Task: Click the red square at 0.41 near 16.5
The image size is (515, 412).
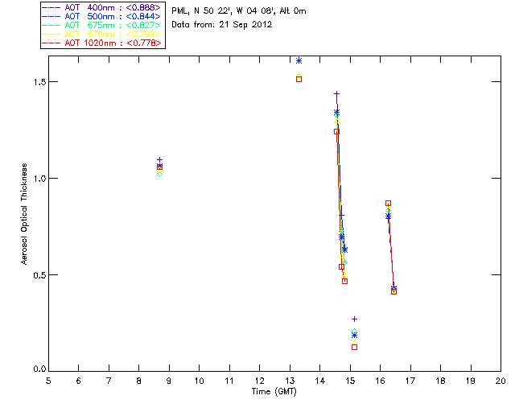Action: click(394, 292)
